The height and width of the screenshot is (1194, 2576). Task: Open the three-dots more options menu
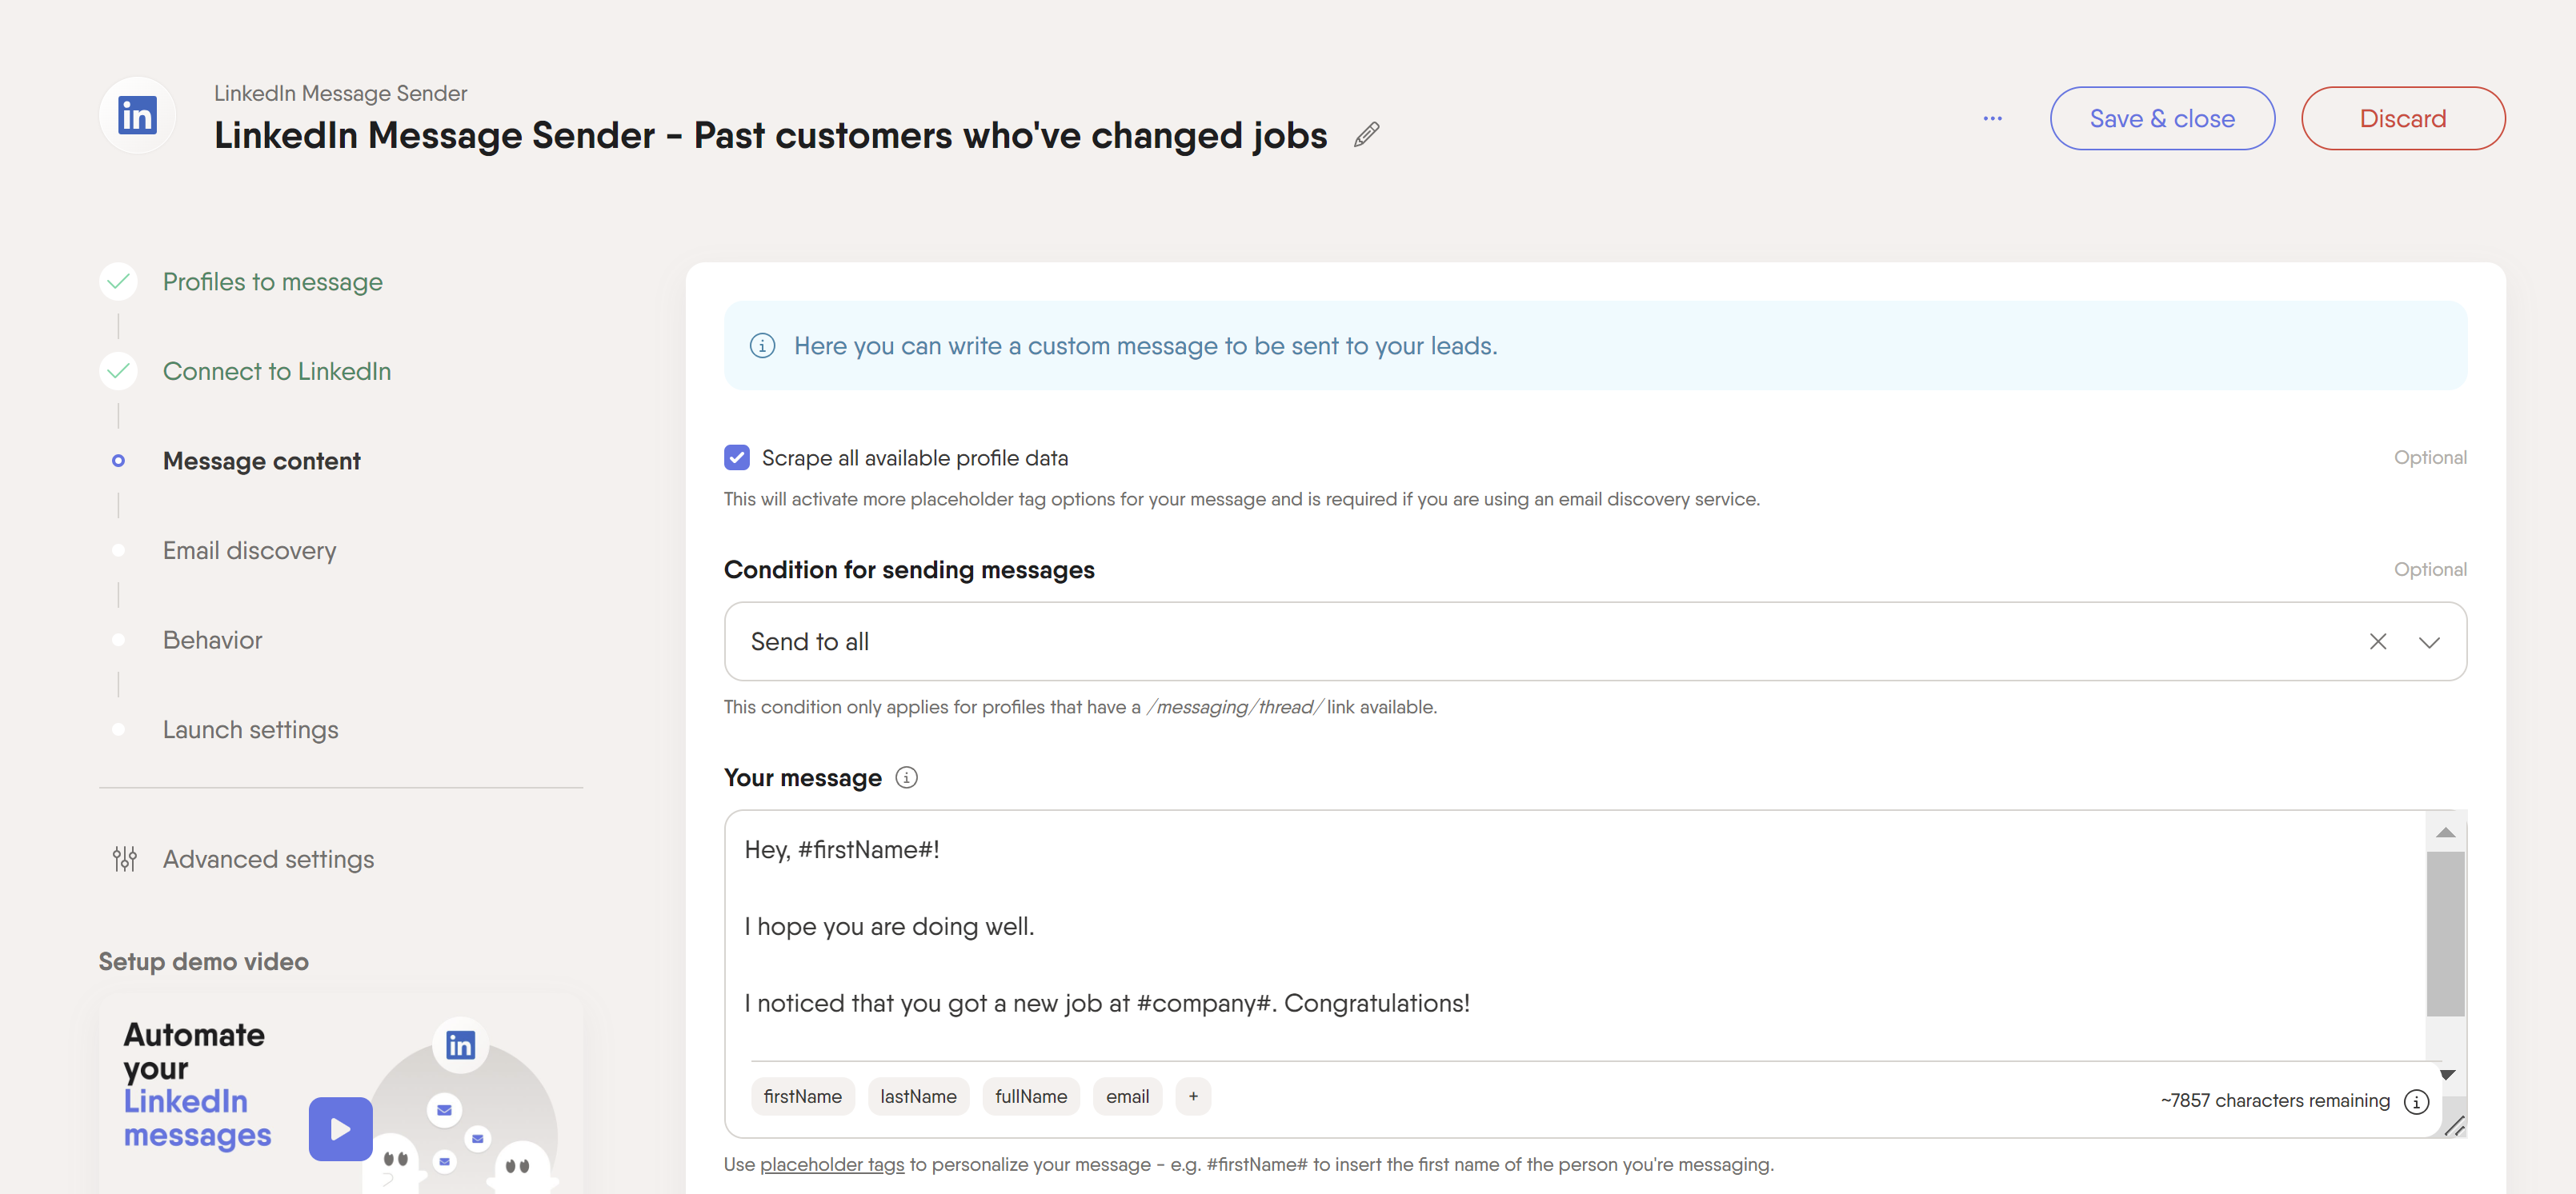[x=1992, y=118]
